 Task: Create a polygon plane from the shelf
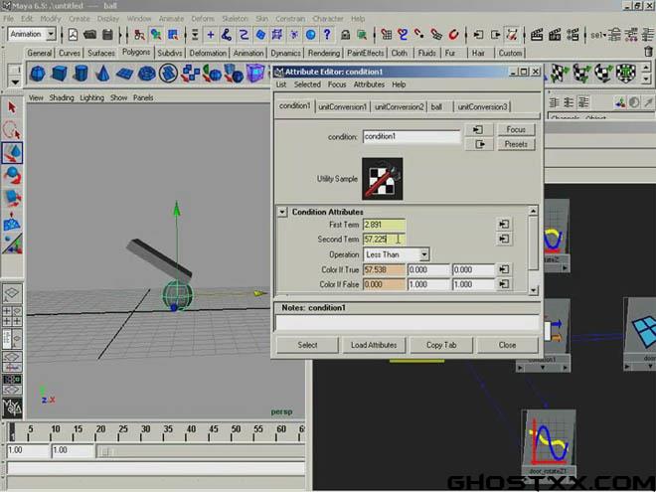click(124, 74)
